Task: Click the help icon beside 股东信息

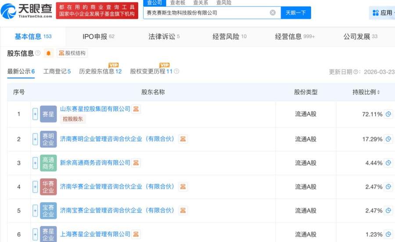Action: 38,53
